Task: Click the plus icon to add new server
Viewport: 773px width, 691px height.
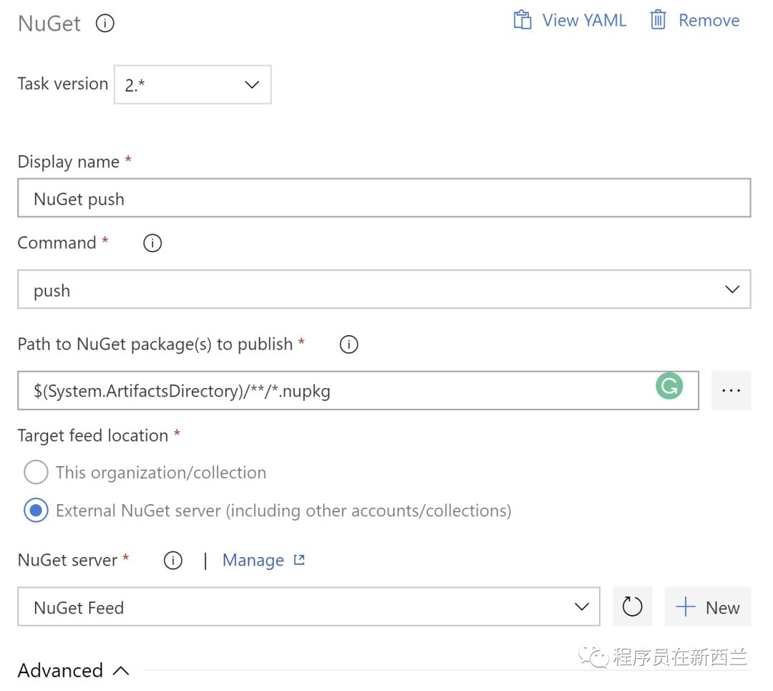Action: [685, 607]
